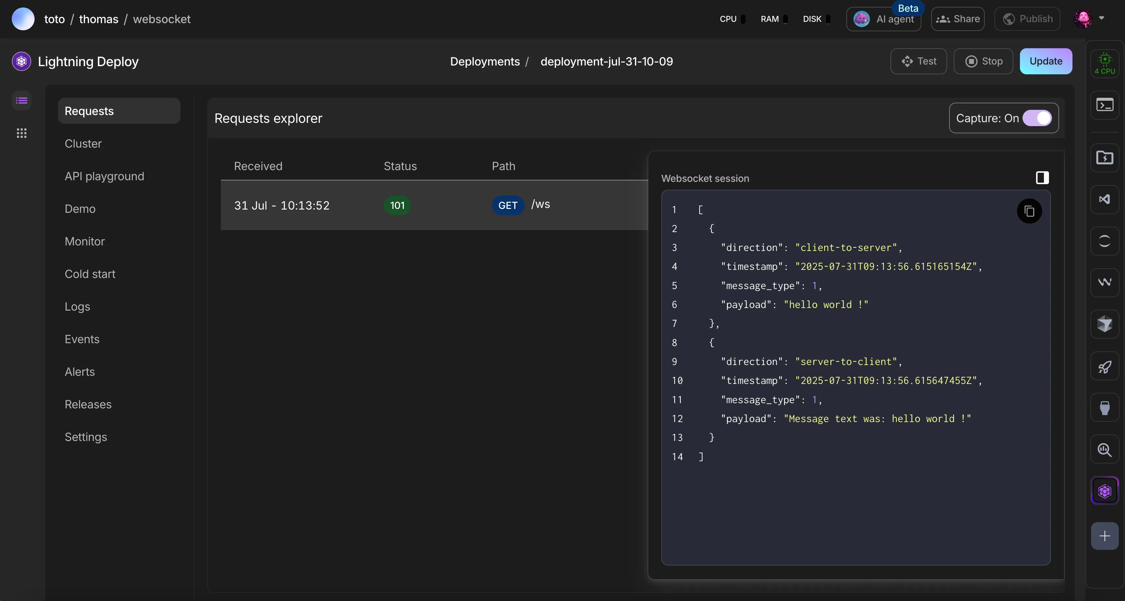This screenshot has height=601, width=1125.
Task: Open the Cluster section
Action: (x=83, y=143)
